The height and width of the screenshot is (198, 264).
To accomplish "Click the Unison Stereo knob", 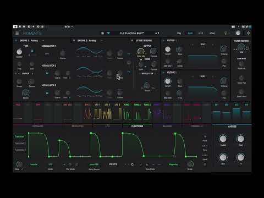I will click(x=26, y=93).
